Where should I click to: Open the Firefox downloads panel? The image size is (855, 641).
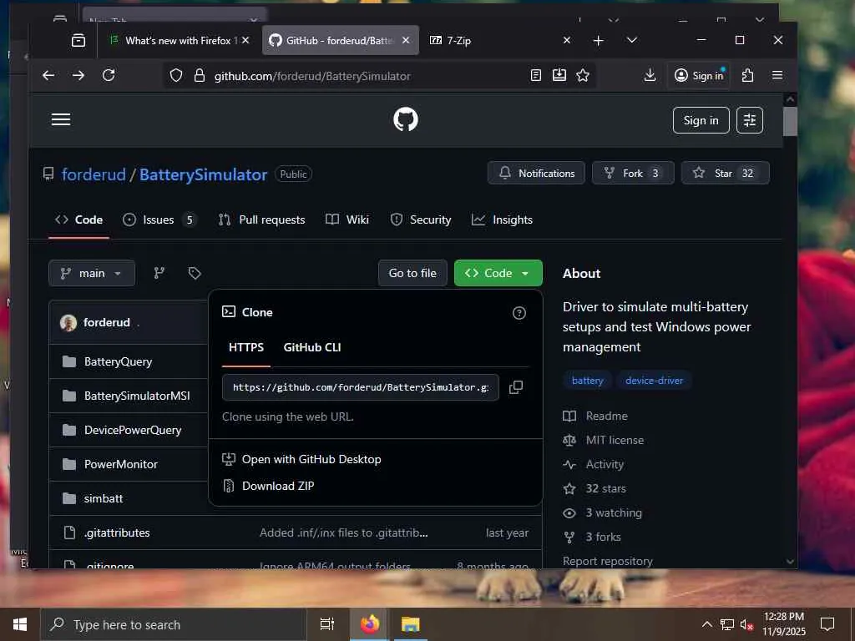tap(650, 75)
